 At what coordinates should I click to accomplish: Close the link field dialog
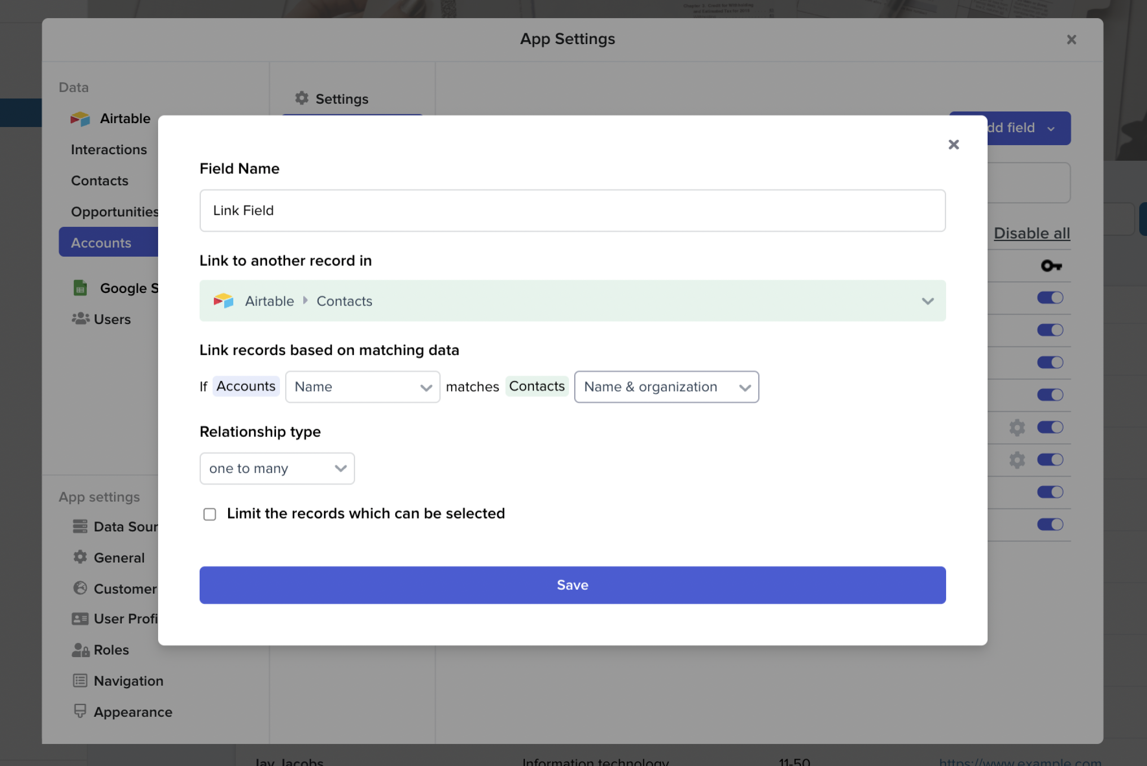(953, 145)
